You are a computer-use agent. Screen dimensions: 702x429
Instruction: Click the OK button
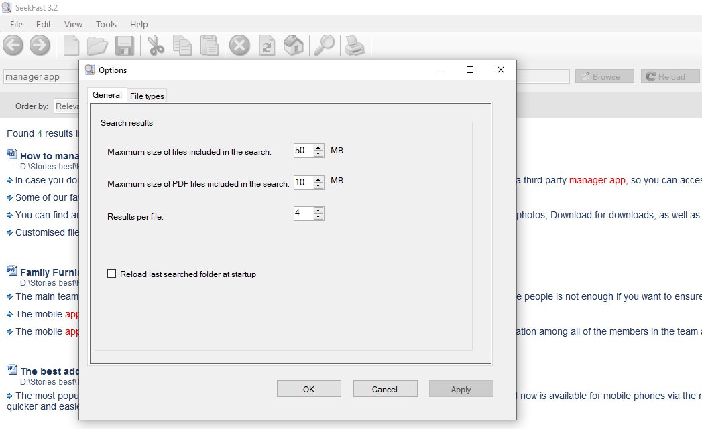point(309,389)
